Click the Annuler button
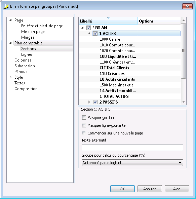196x199 pixels. pos(150,189)
